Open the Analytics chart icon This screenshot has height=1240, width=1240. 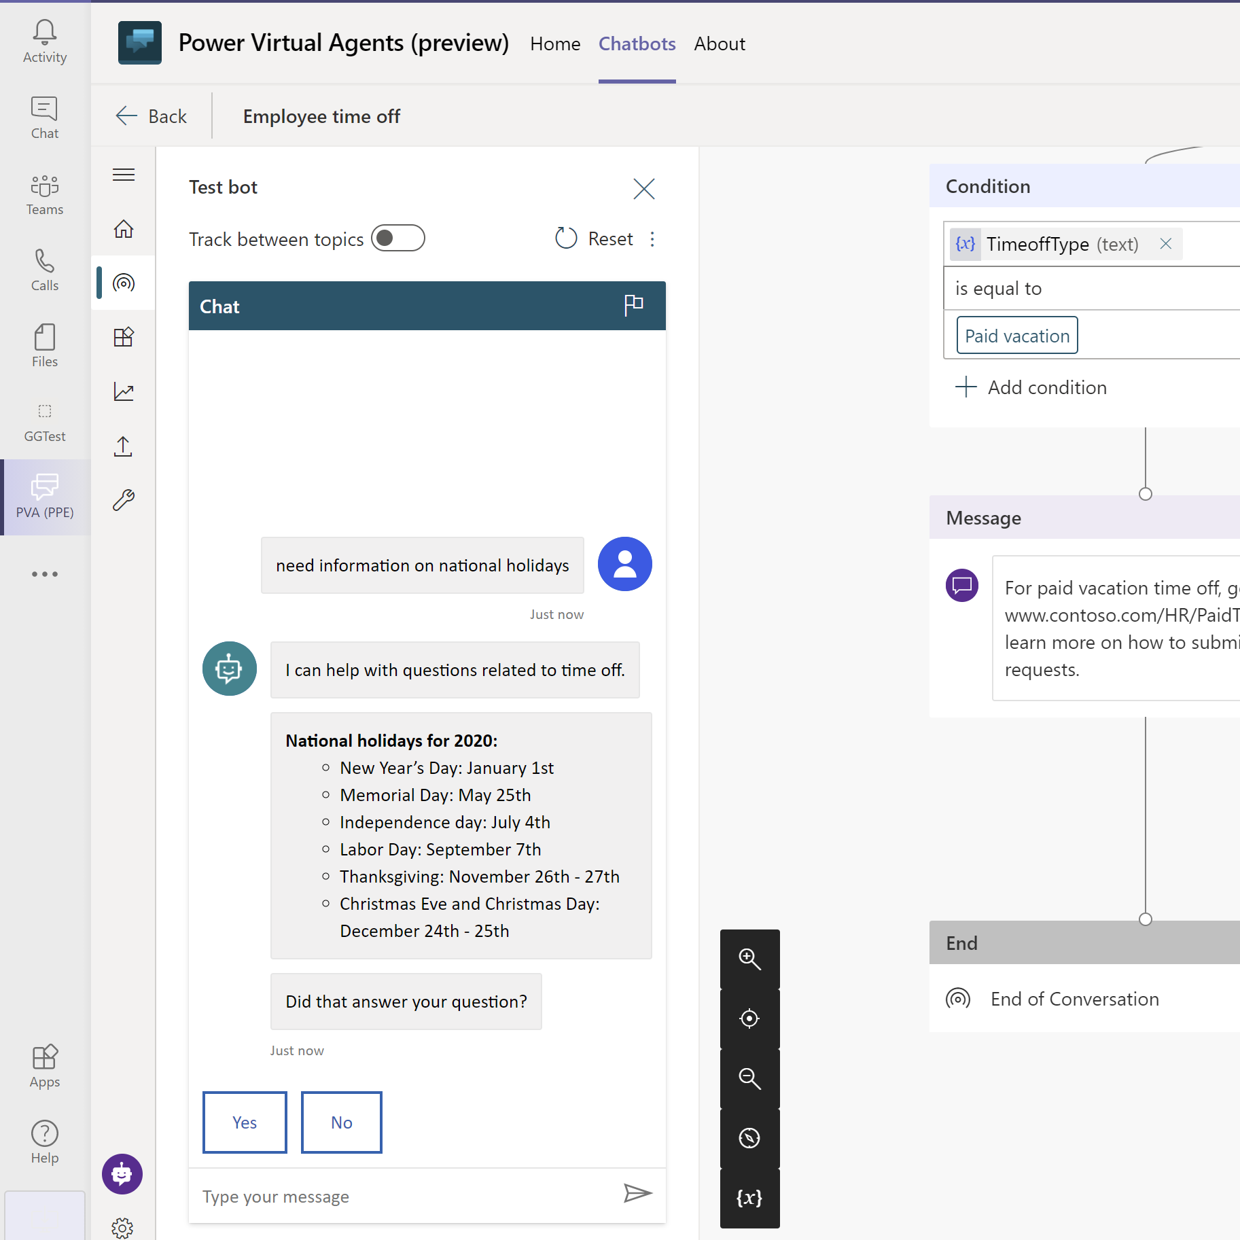coord(124,391)
